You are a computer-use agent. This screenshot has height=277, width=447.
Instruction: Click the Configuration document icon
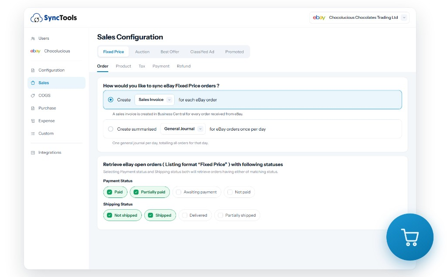pos(33,70)
